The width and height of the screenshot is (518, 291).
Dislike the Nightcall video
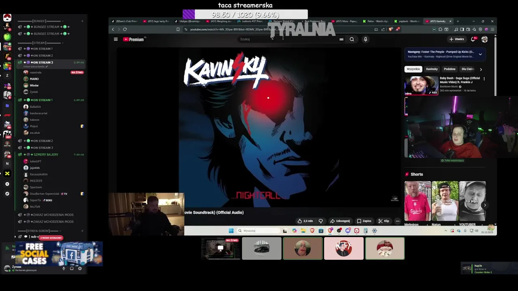[x=321, y=221]
